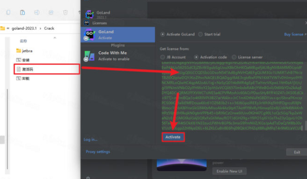This screenshot has height=179, width=307.
Task: Toggle sort arrow above 名称 column
Action: click(x=55, y=38)
